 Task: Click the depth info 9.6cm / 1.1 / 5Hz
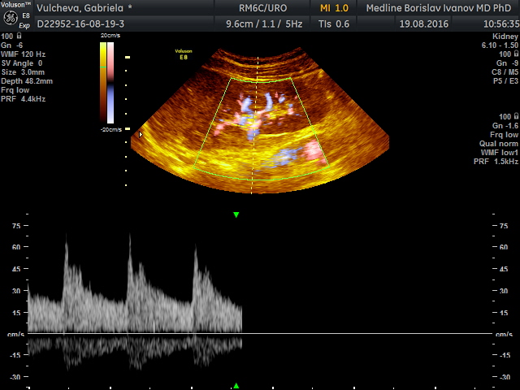[x=264, y=24]
